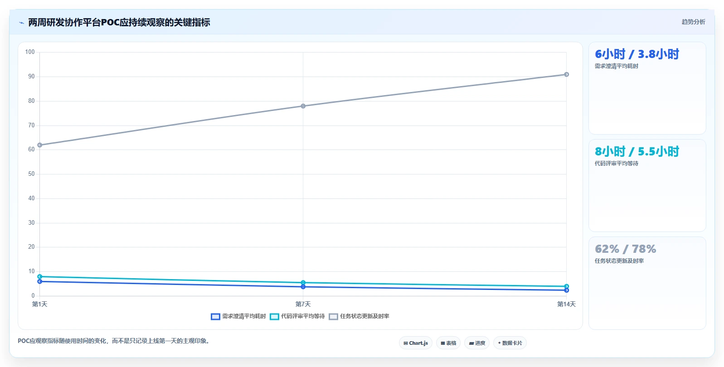Click the 50 y-axis label
The height and width of the screenshot is (367, 724).
(31, 174)
